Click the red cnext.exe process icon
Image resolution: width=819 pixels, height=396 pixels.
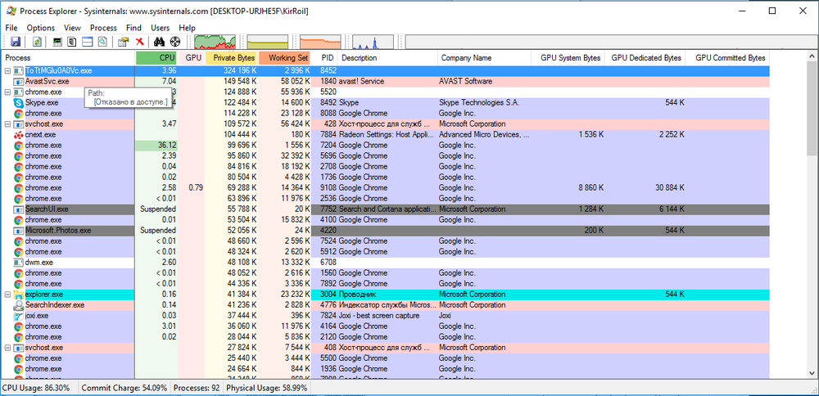(x=18, y=135)
